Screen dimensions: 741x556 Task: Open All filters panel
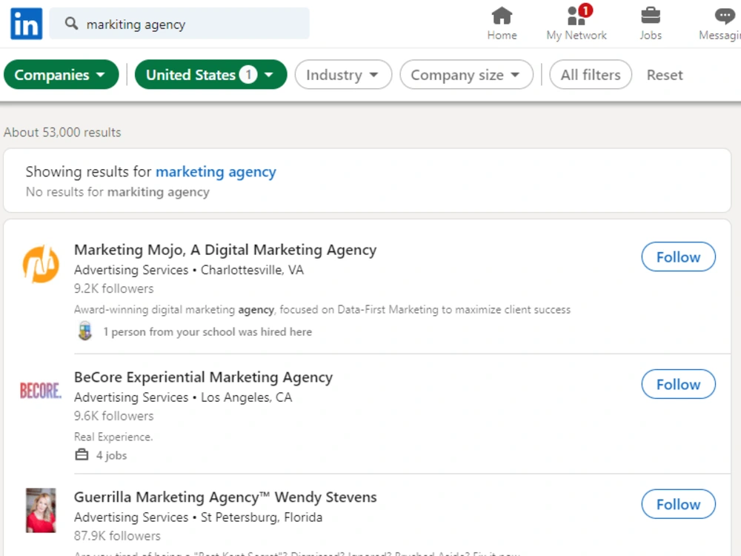pyautogui.click(x=591, y=75)
